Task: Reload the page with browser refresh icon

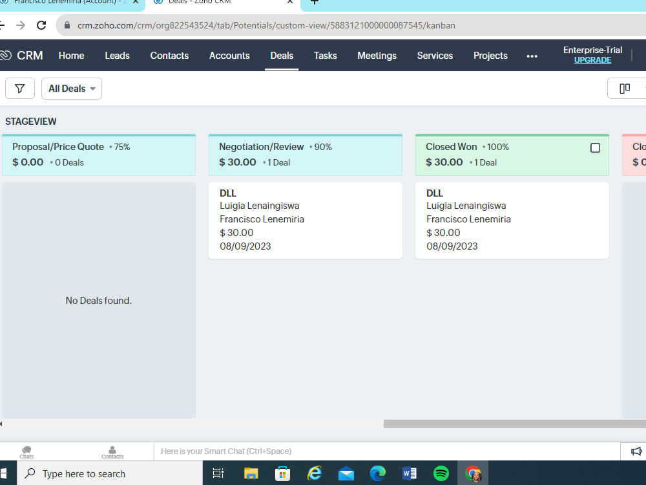Action: [41, 25]
